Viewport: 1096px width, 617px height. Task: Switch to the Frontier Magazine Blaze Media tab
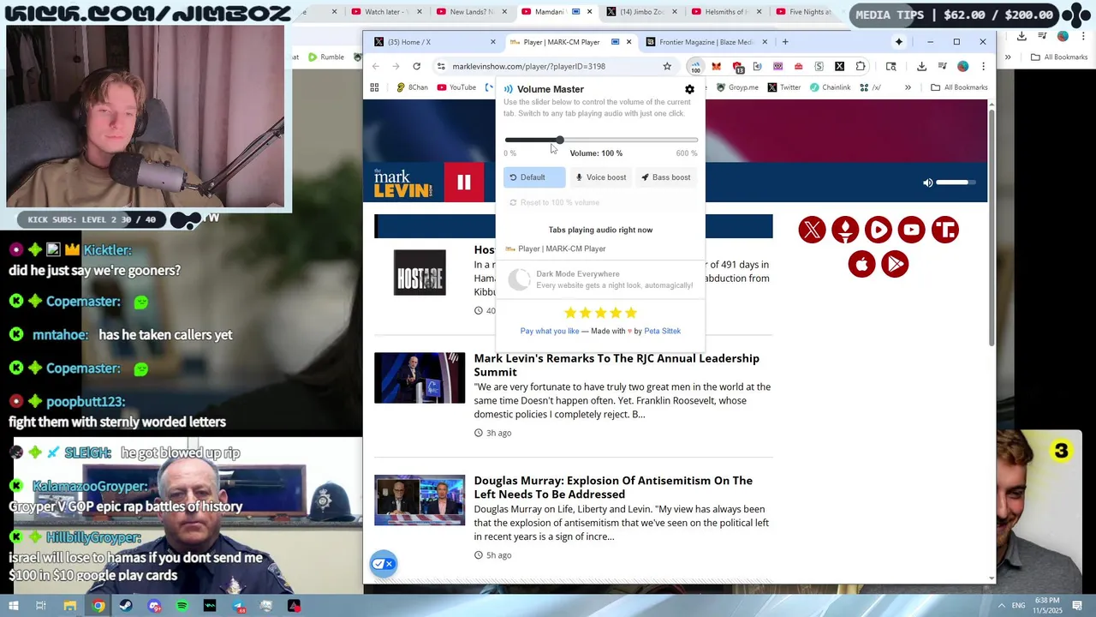click(x=702, y=42)
